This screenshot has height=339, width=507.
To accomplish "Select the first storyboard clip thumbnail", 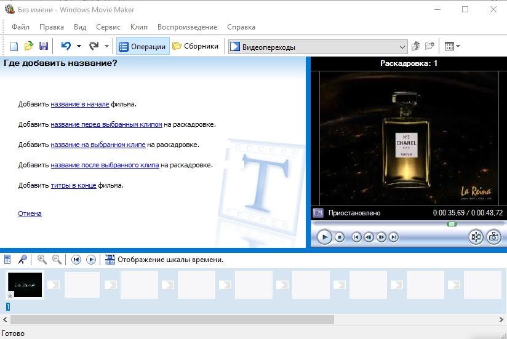I will click(x=25, y=285).
